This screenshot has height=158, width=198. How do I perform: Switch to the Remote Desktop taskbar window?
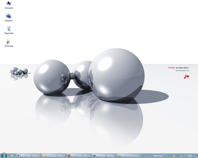click(x=28, y=156)
